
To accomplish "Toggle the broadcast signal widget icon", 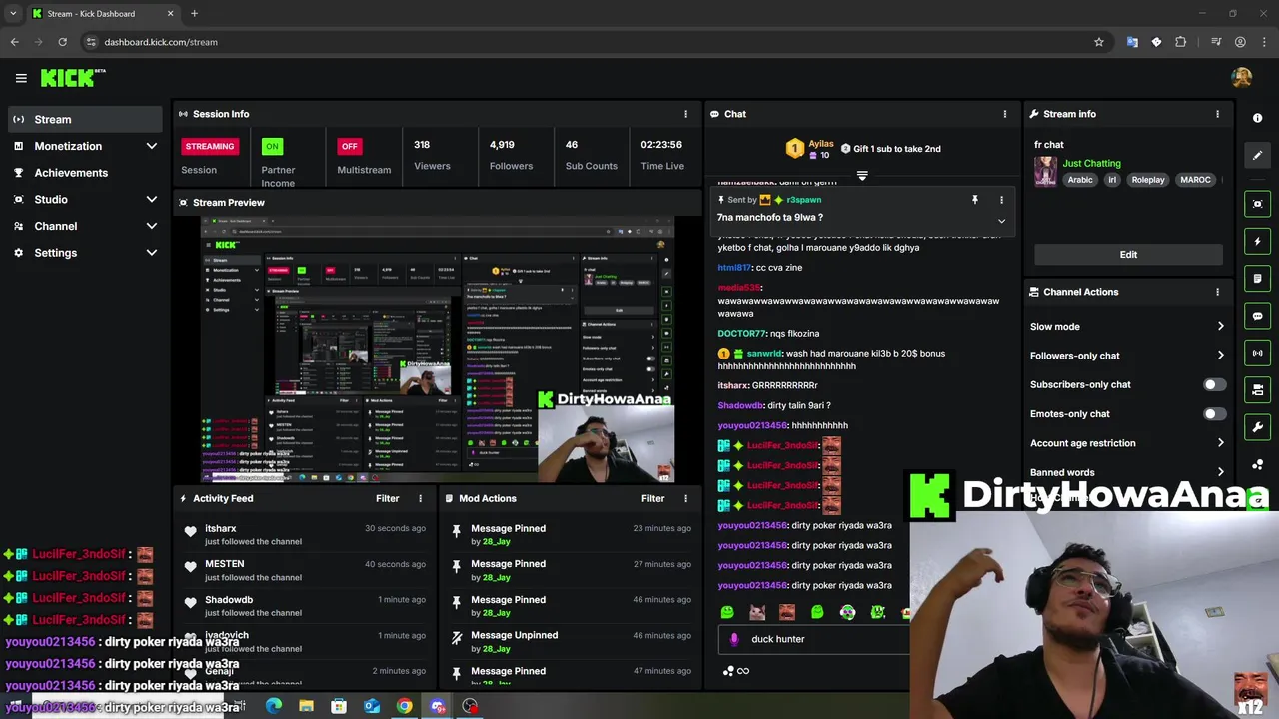I will point(1258,353).
